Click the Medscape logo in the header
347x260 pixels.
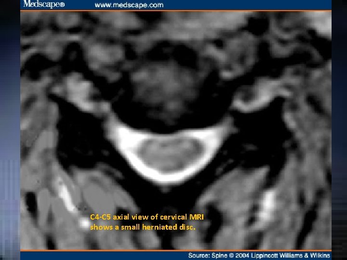pos(44,4)
